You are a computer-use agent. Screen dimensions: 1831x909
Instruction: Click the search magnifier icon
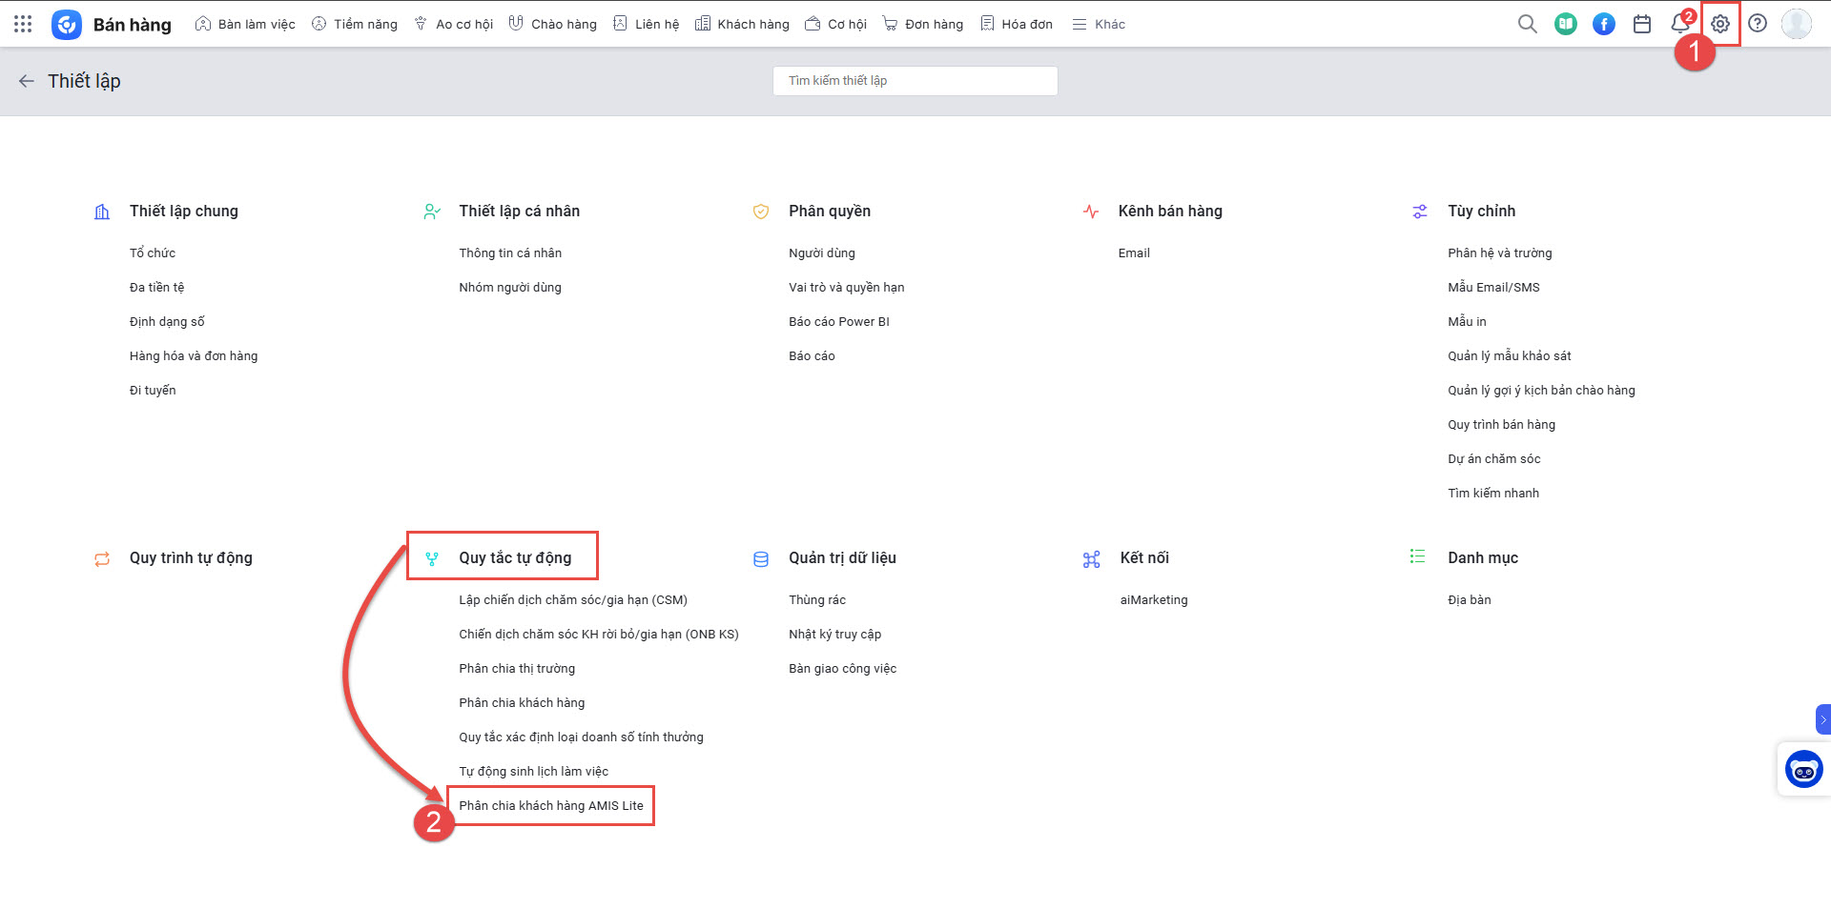(x=1527, y=24)
